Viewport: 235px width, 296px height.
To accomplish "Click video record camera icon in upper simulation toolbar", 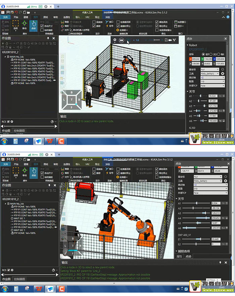I will [x=170, y=40].
